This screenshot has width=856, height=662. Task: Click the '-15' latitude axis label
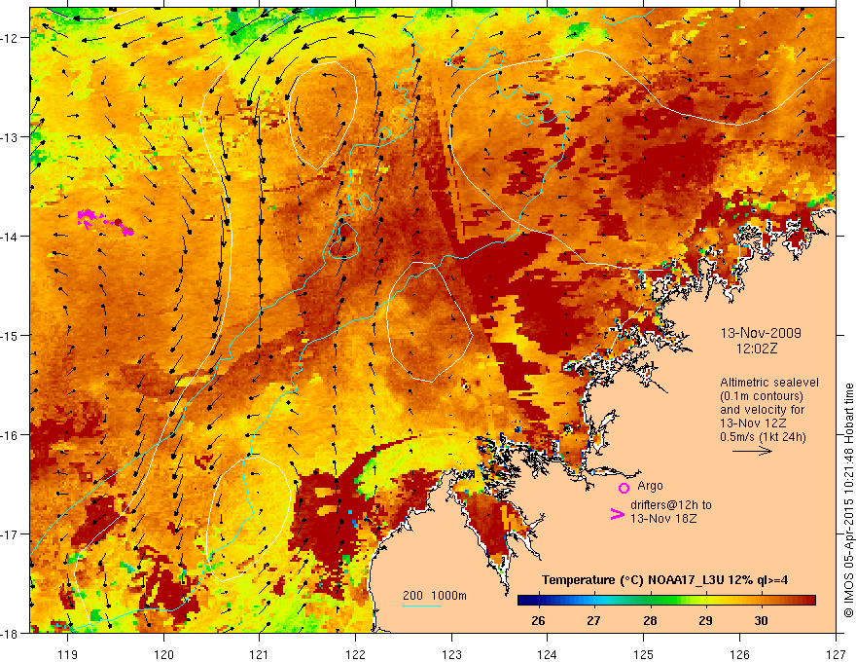tap(10, 335)
